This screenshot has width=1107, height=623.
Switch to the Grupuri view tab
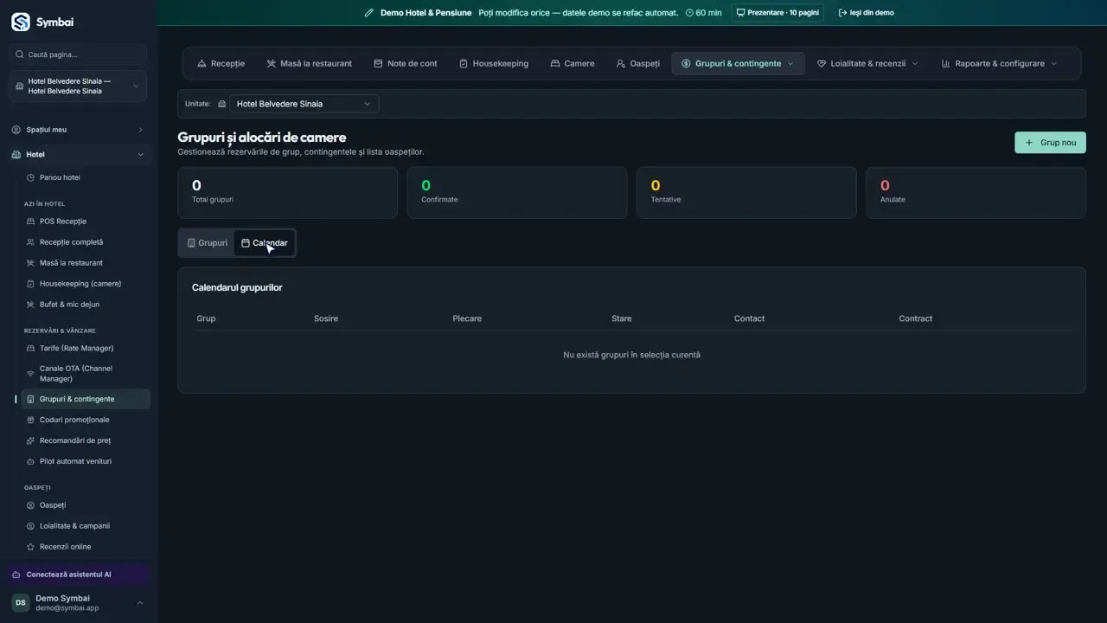tap(208, 243)
